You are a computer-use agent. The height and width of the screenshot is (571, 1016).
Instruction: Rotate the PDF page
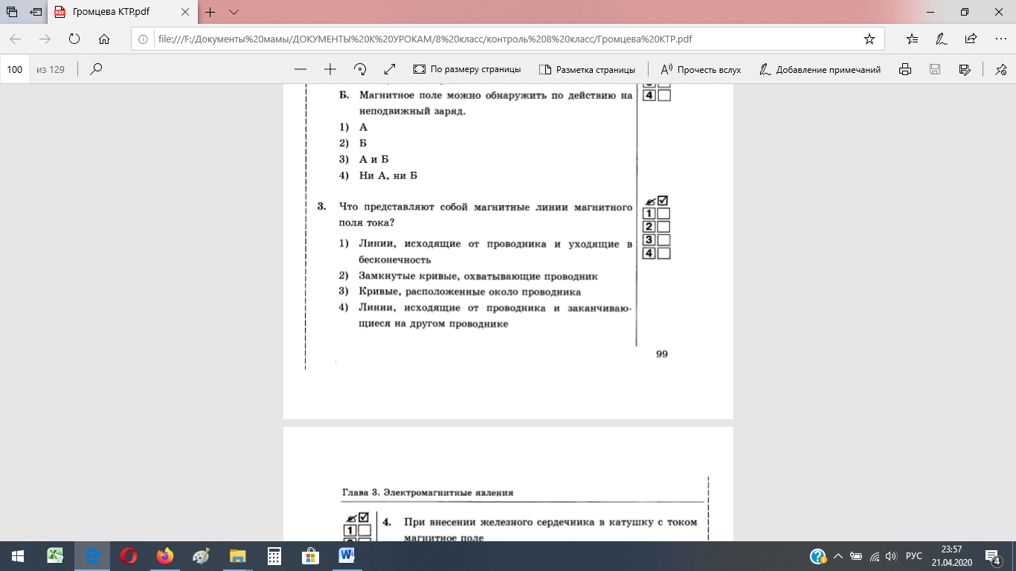click(x=360, y=69)
